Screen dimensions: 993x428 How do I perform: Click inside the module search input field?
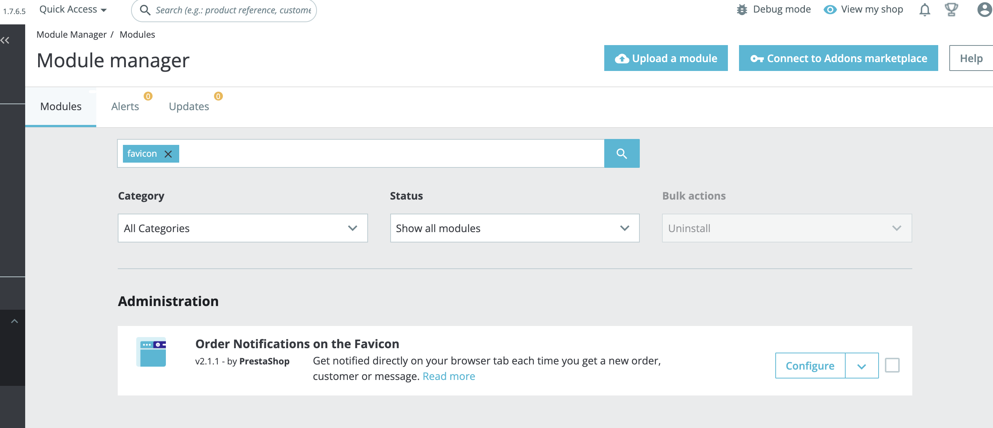click(x=385, y=153)
